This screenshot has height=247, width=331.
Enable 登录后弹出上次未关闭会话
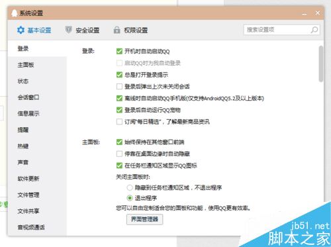tap(119, 87)
